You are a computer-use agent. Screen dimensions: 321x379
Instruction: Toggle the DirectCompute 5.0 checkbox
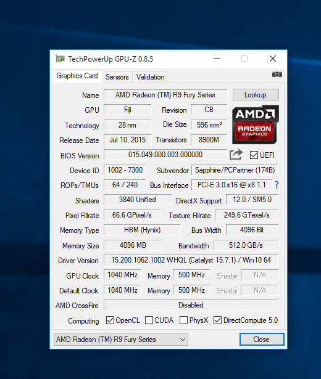tap(217, 320)
